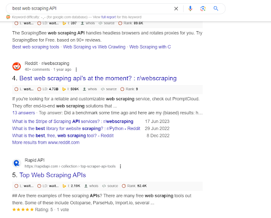Click '40+ comments · 1 year ago' text
The image size is (271, 218).
point(48,70)
